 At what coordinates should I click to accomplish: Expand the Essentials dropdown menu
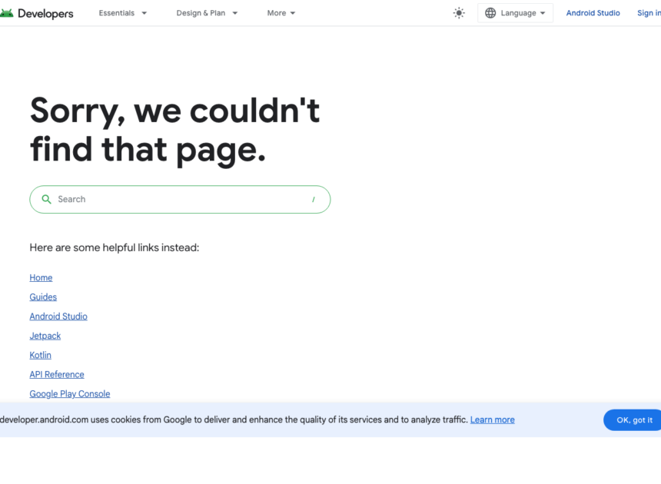(x=123, y=13)
